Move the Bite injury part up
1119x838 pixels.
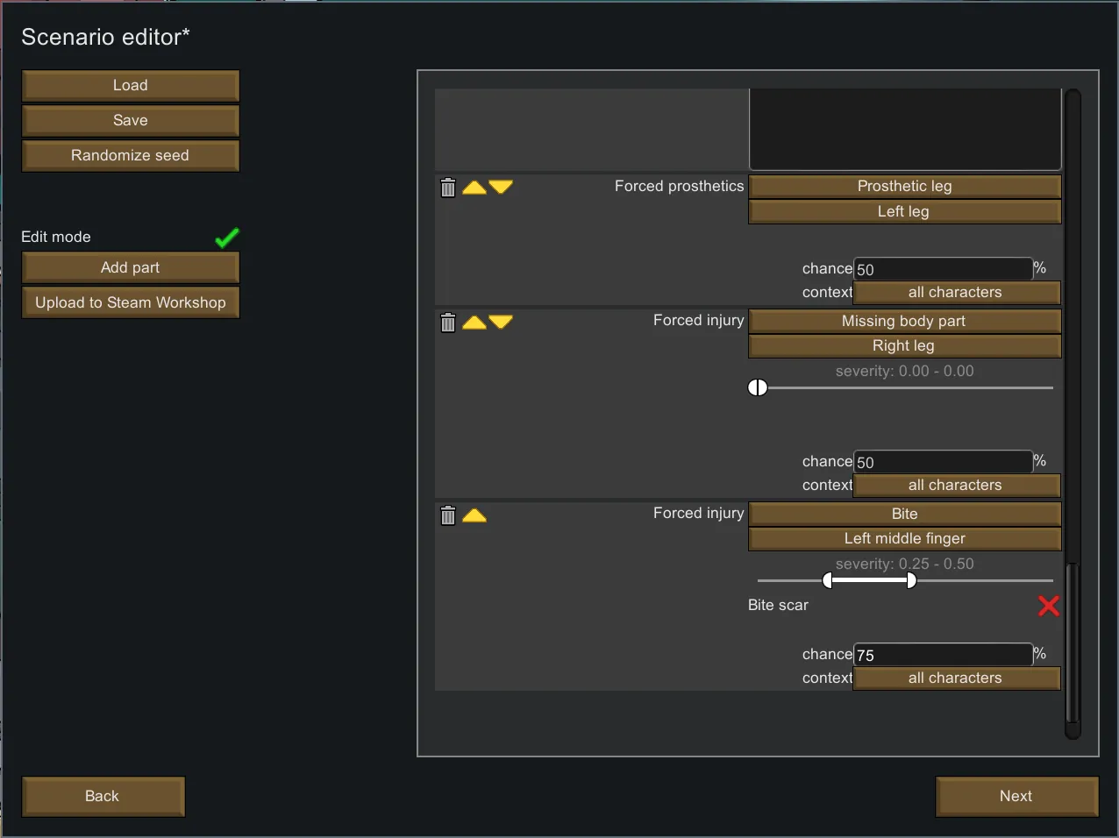click(474, 515)
